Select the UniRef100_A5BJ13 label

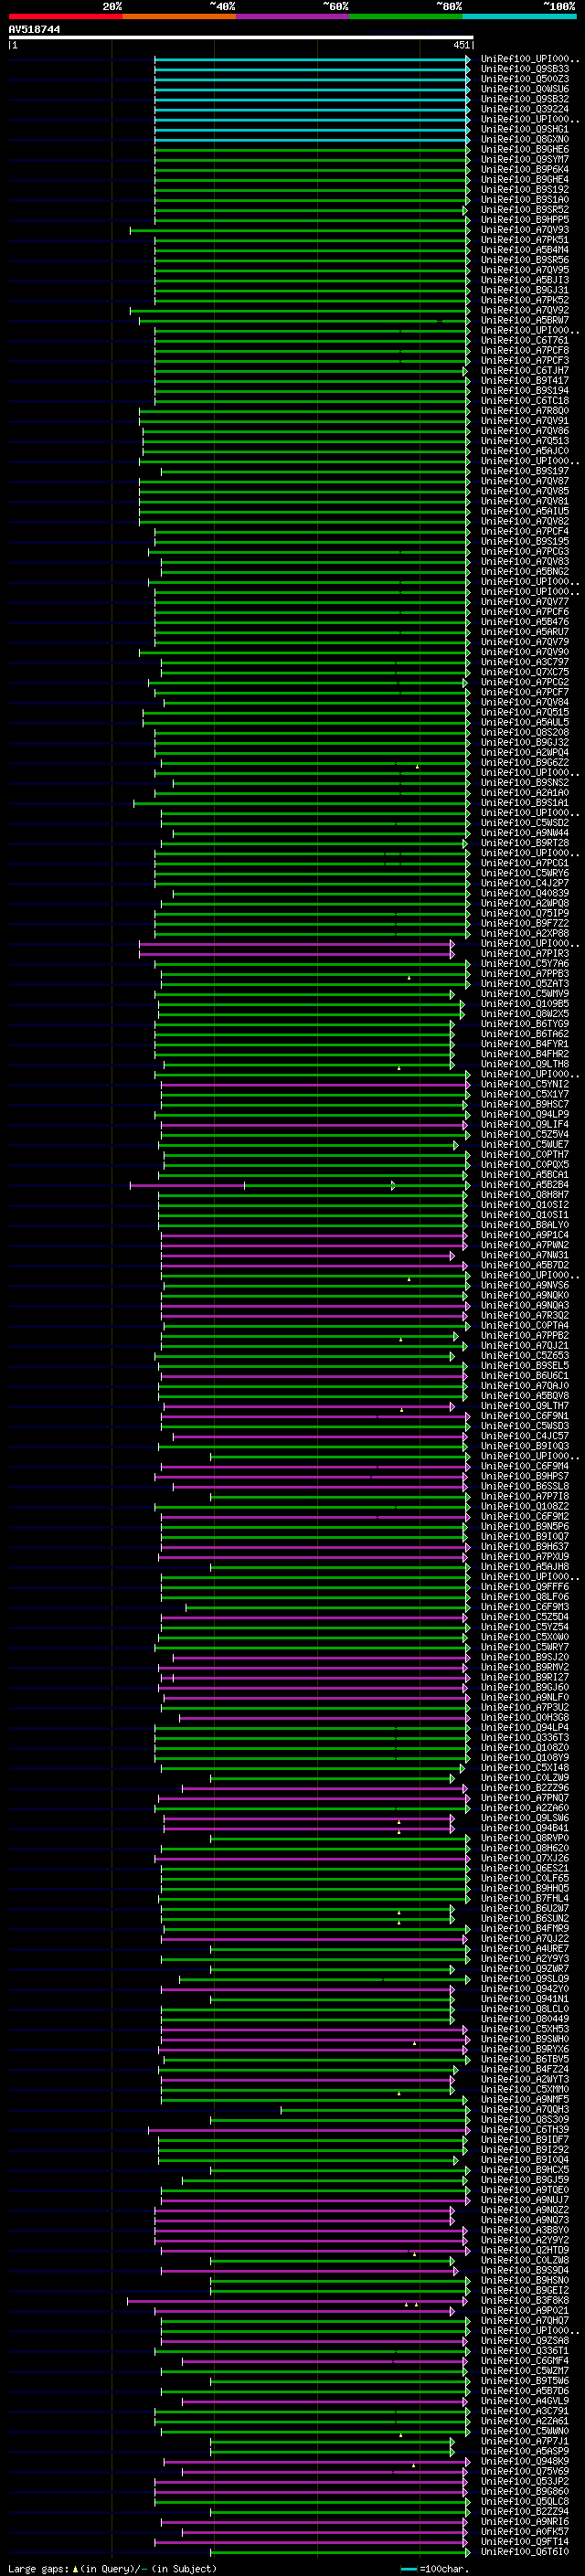tap(524, 280)
